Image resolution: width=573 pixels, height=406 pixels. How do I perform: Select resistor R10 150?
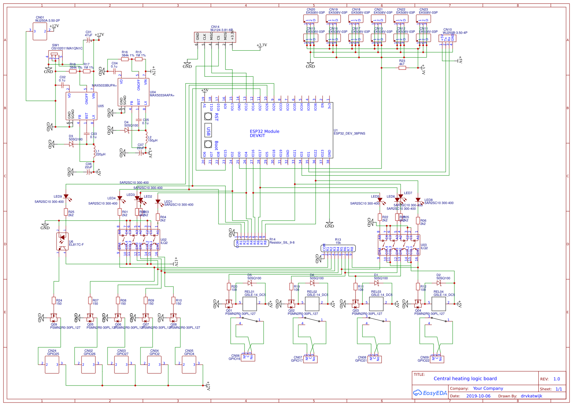173,300
